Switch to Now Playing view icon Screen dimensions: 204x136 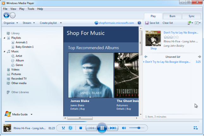pos(196,128)
